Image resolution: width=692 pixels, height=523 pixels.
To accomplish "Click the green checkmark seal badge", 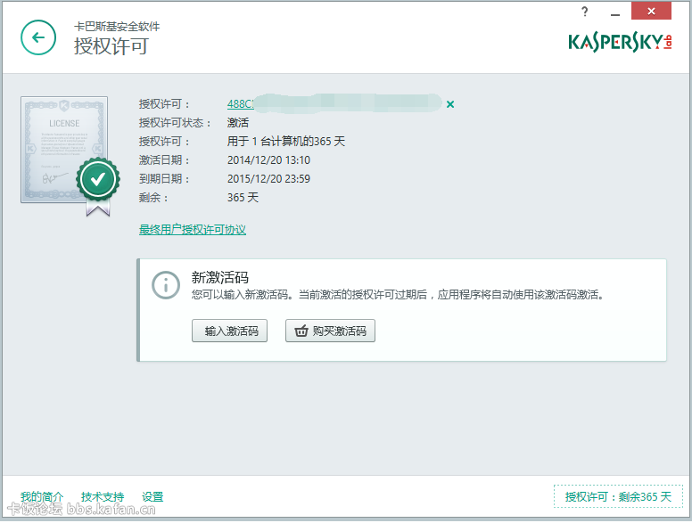I will pyautogui.click(x=97, y=180).
